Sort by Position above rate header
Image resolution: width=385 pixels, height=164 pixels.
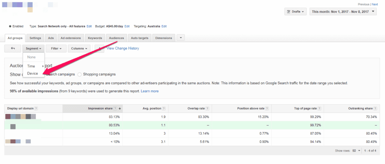(x=242, y=108)
